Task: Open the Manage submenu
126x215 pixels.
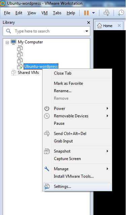Action: 77,169
